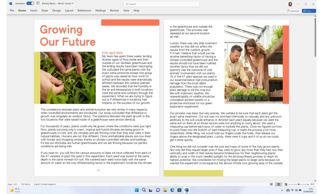The height and width of the screenshot is (194, 323).
Task: Expand the Share button dropdown
Action: [313, 11]
